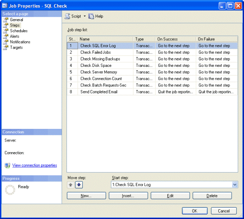Click the Notifications page icon
The image size is (244, 219).
(x=5, y=42)
